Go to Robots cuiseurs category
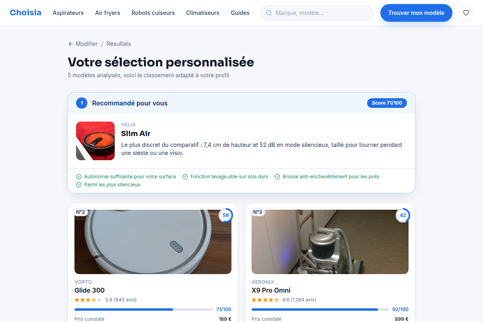Image resolution: width=483 pixels, height=322 pixels. pyautogui.click(x=153, y=13)
